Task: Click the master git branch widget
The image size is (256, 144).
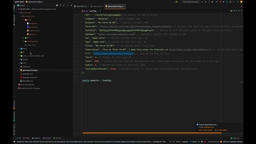Action: coord(194,142)
